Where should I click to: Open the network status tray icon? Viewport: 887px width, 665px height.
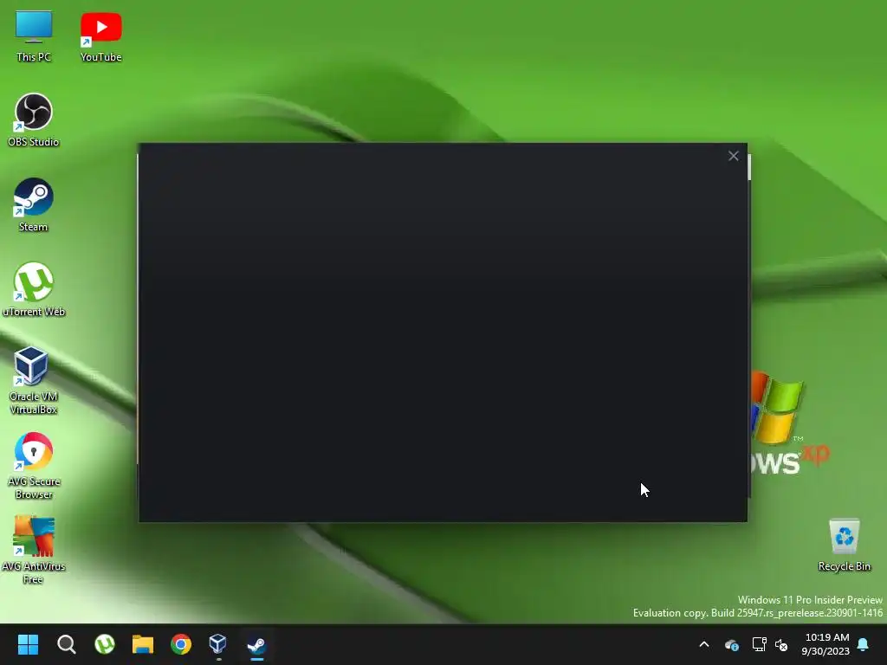tap(759, 644)
